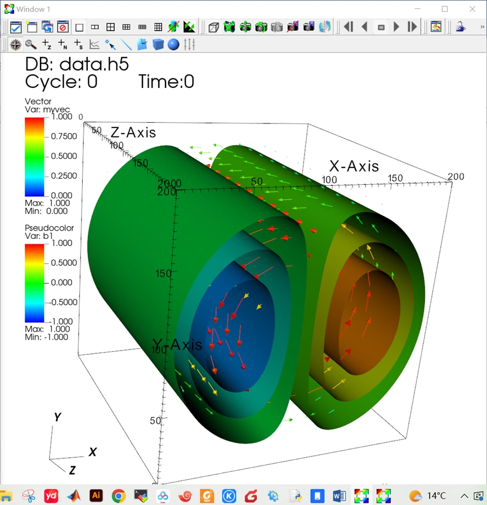
Task: Play the animation forward
Action: pos(396,26)
